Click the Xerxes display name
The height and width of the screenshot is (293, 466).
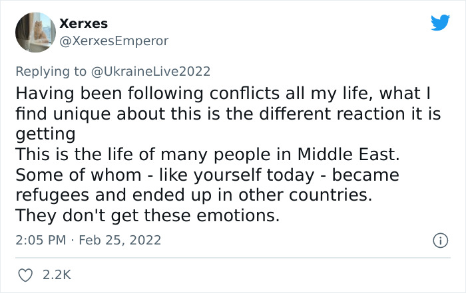(x=83, y=23)
